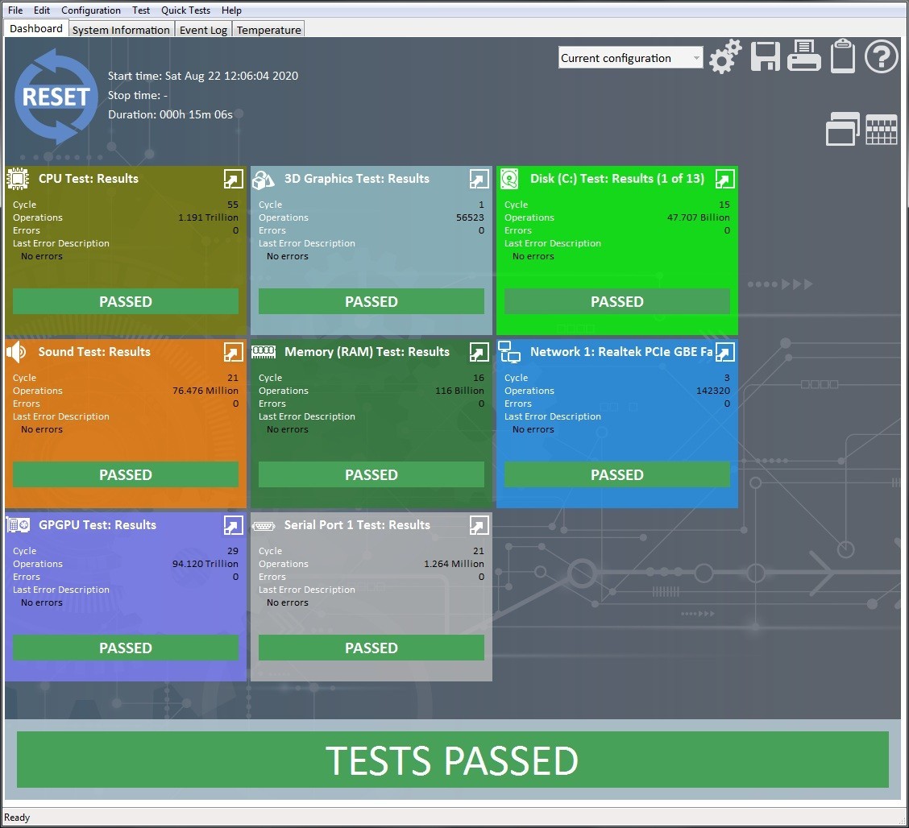Open help via the question mark icon
Screen dimensions: 909x828
(881, 56)
